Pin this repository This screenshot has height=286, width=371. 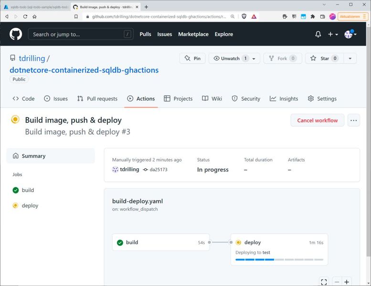(192, 58)
